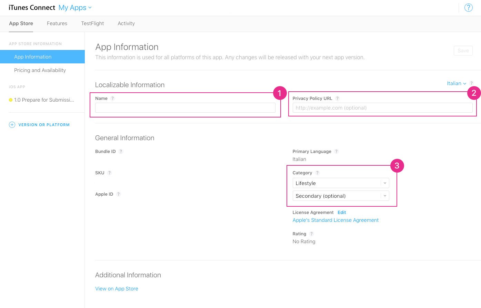Click the help icon beside Rating

(x=311, y=234)
